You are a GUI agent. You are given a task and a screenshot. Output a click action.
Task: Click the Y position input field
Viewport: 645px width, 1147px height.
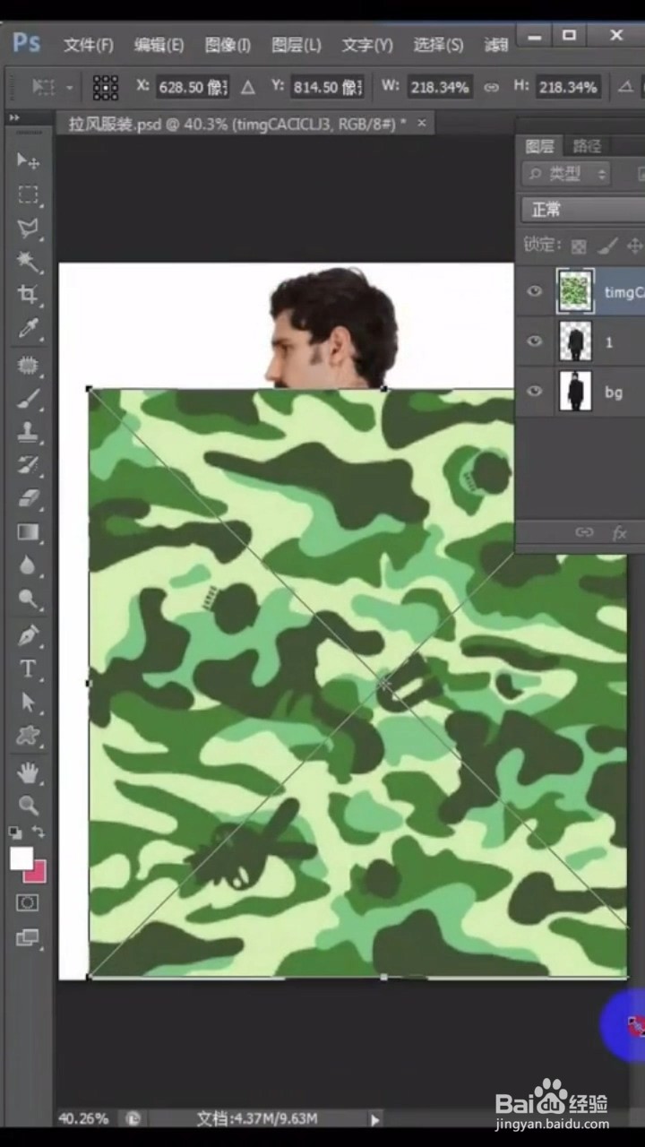[x=327, y=87]
